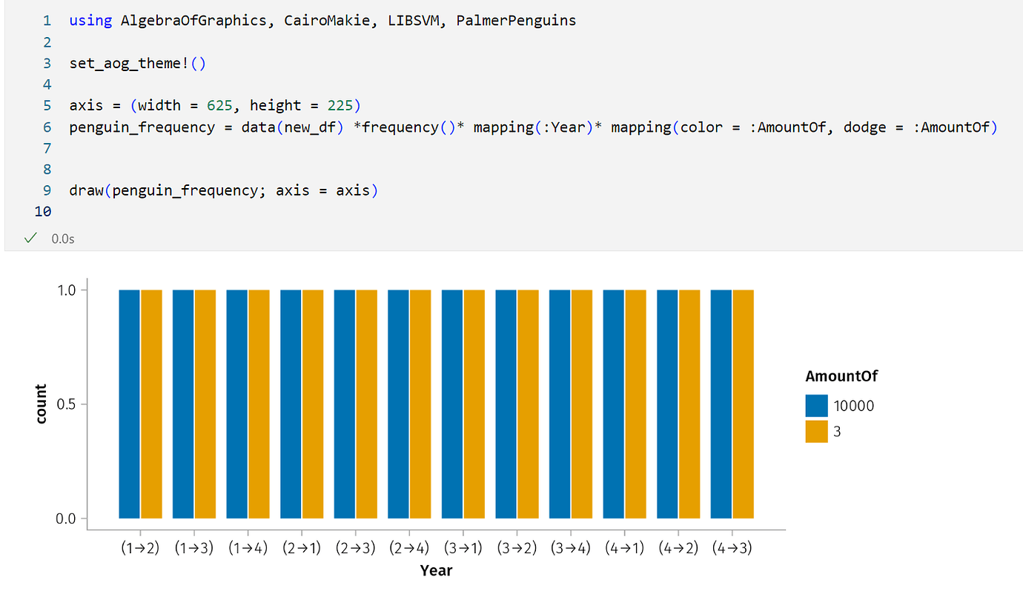
Task: Click the blue legend swatch for 10000
Action: [x=815, y=405]
